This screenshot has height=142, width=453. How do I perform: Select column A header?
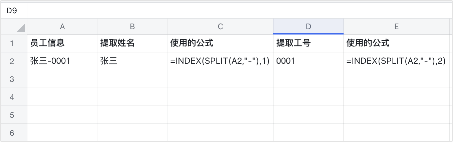click(62, 27)
